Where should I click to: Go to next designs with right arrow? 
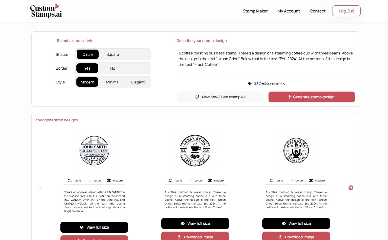(x=351, y=188)
